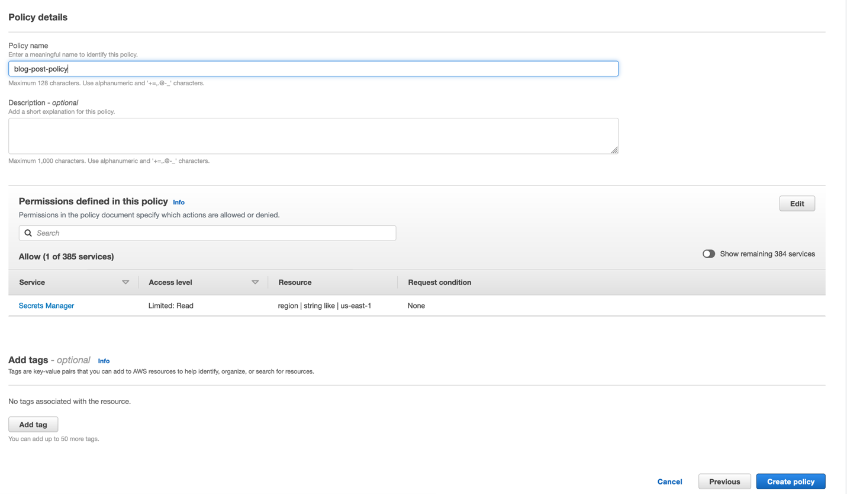Click the 'Allow (1 of 385 services)' heading
Screen dimensions: 847x494
click(66, 256)
